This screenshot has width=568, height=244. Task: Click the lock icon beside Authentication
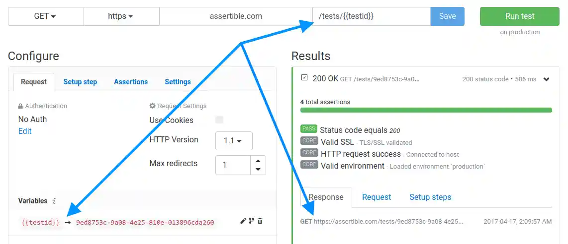(20, 106)
